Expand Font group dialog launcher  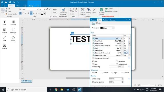pos(50,16)
